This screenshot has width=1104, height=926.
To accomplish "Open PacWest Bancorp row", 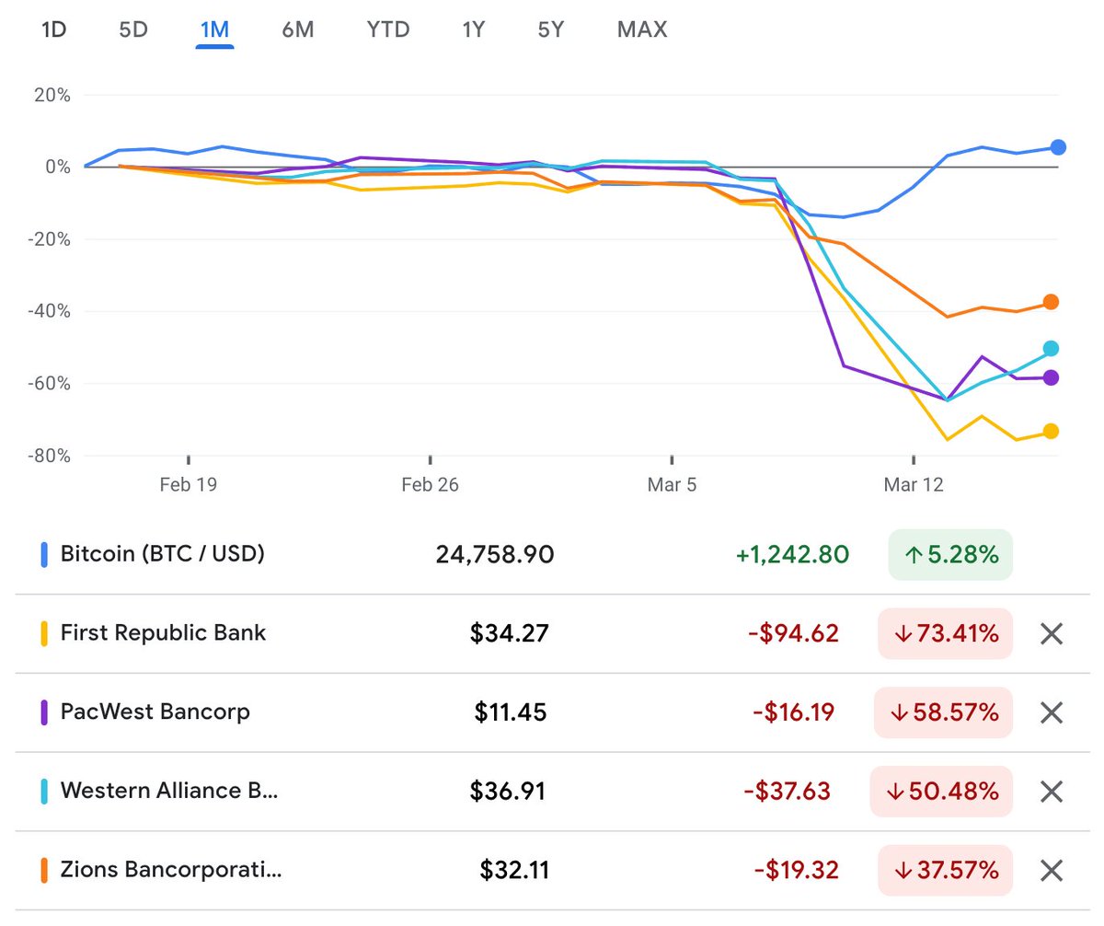I will [552, 712].
